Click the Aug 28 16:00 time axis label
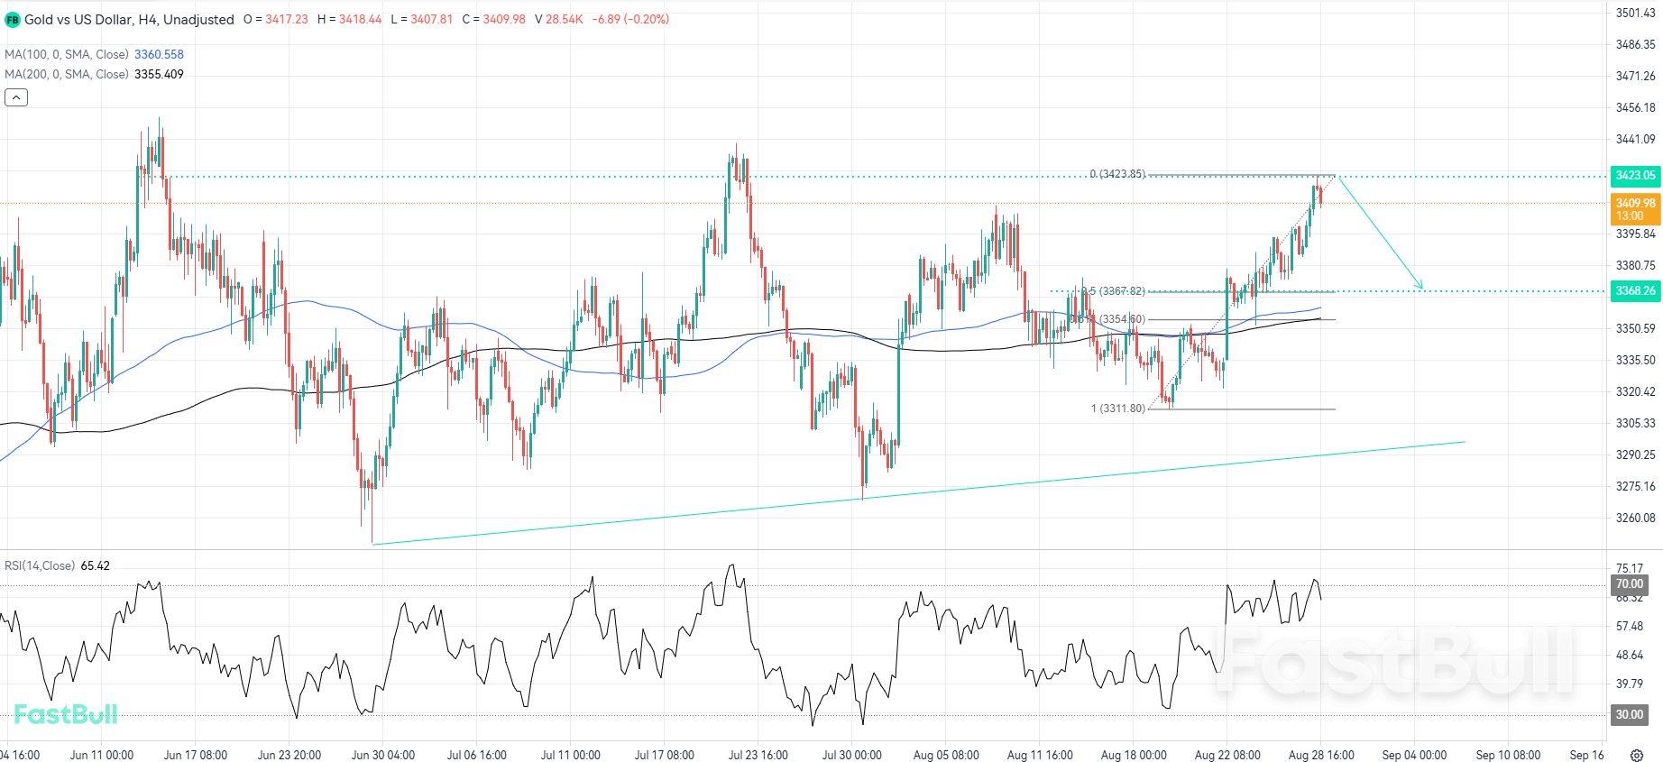Image resolution: width=1663 pixels, height=762 pixels. (1321, 756)
